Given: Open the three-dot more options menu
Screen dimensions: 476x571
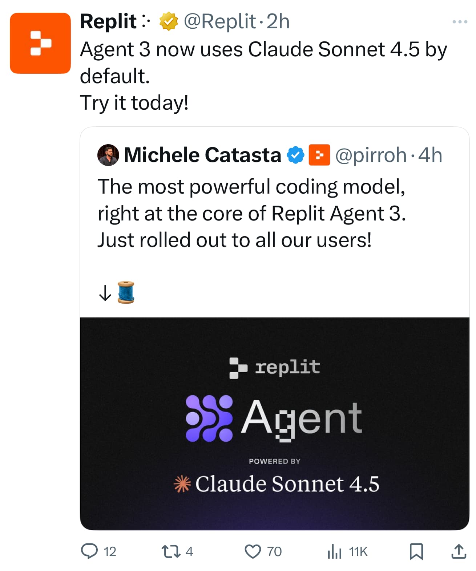Looking at the screenshot, I should pos(460,22).
